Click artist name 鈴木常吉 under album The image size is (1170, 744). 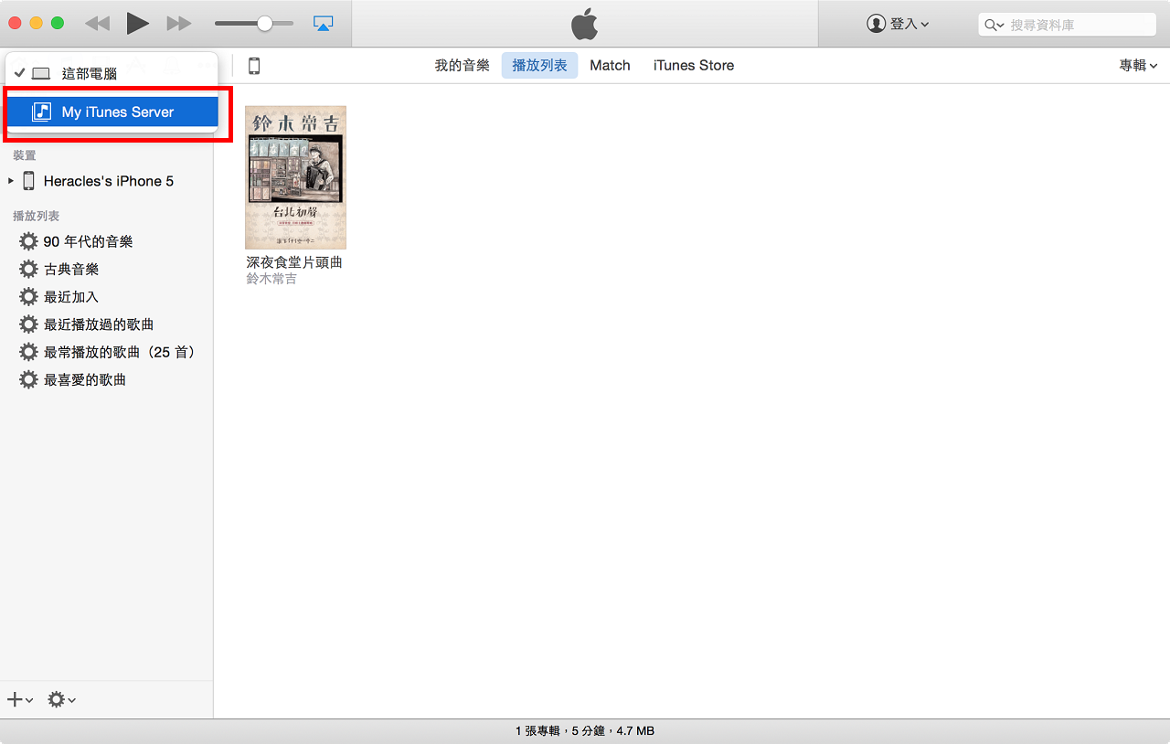coord(271,279)
